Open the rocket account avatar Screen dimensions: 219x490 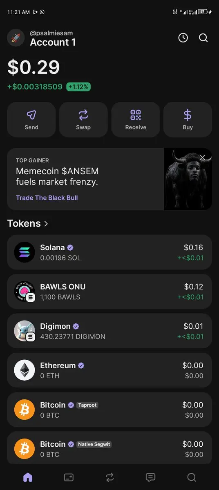tap(16, 38)
